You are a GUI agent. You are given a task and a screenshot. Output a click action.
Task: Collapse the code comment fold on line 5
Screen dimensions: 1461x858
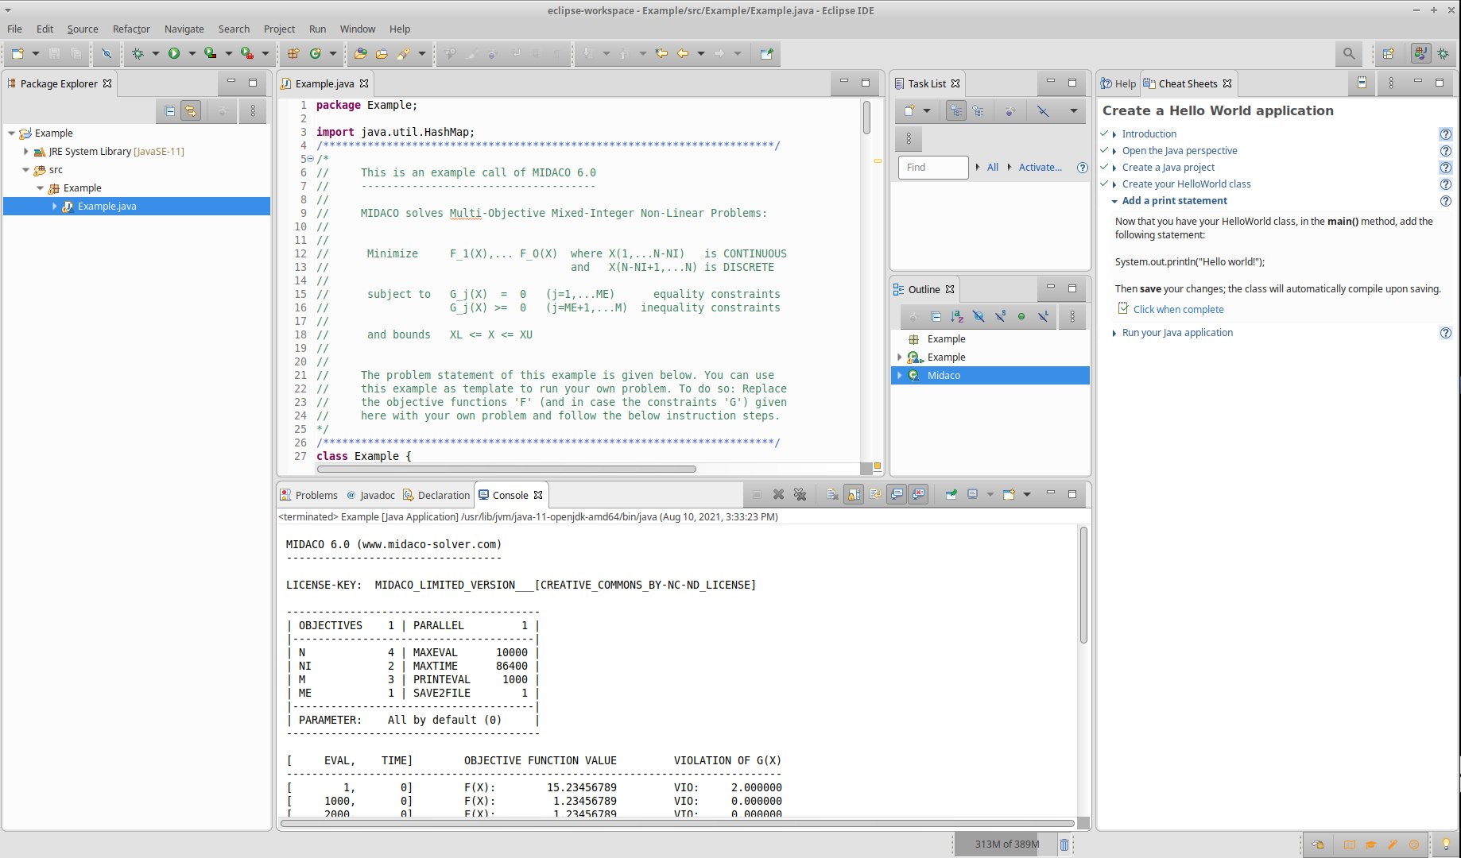(x=310, y=159)
